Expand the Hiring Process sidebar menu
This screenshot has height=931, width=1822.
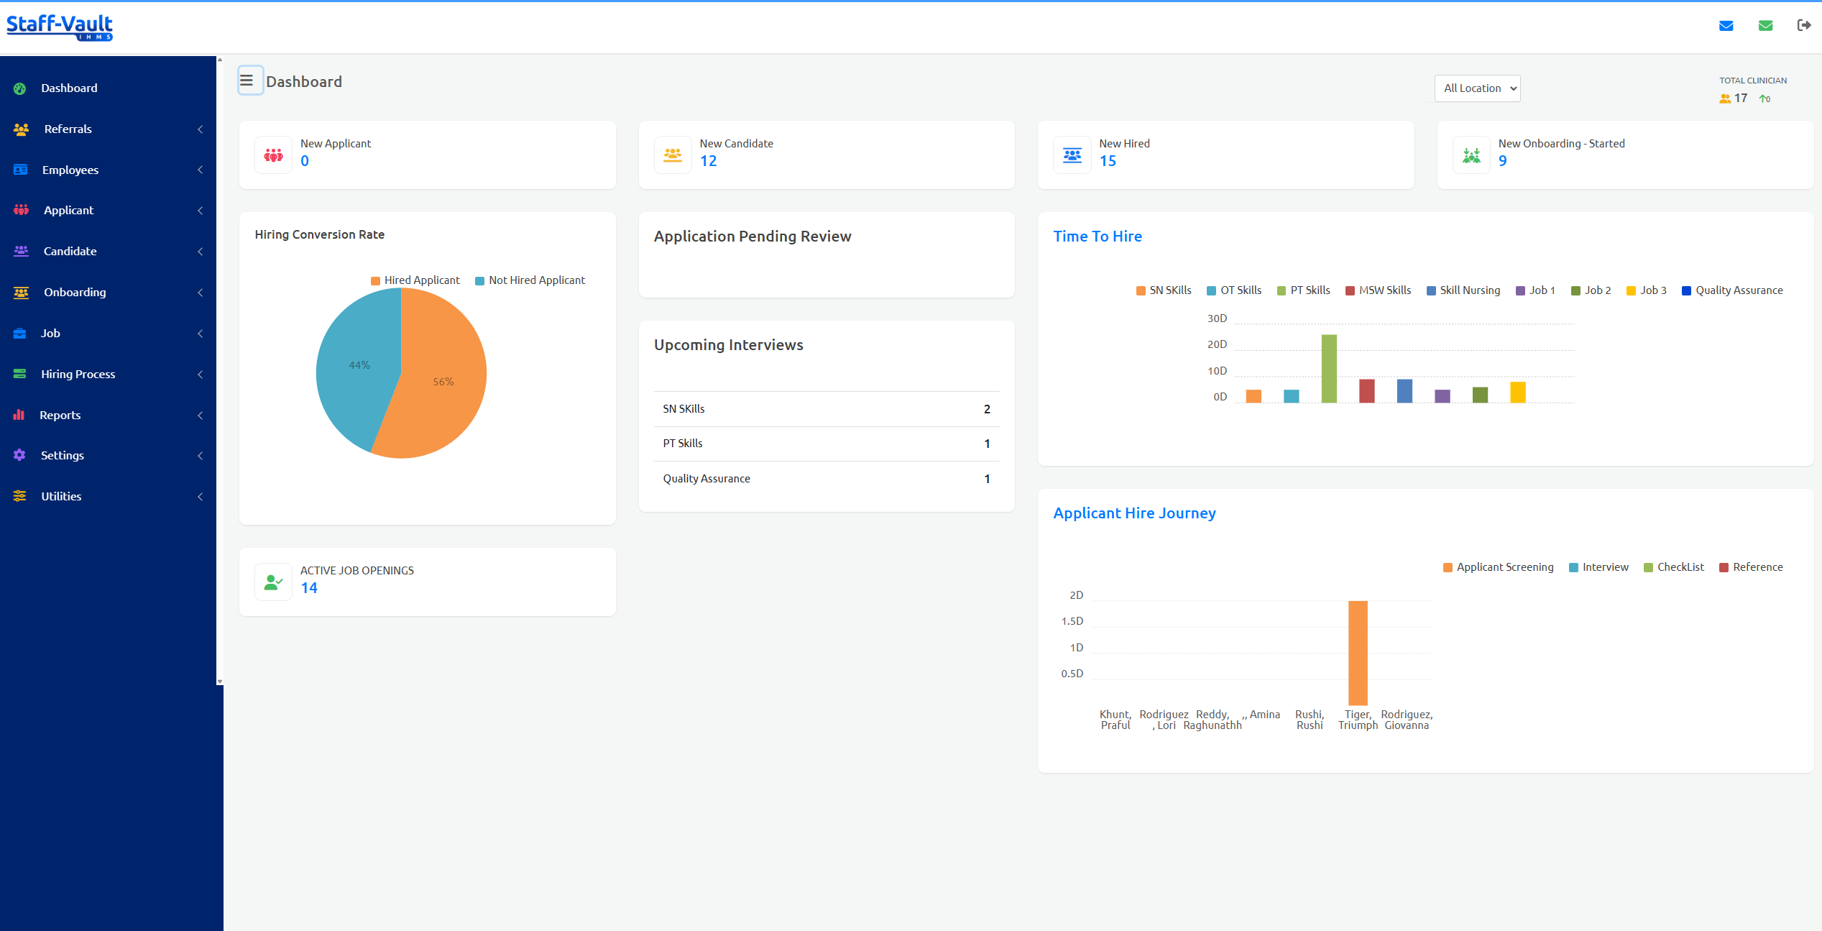point(108,374)
